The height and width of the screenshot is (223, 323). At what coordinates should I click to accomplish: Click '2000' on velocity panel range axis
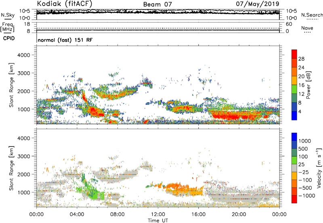(23, 174)
